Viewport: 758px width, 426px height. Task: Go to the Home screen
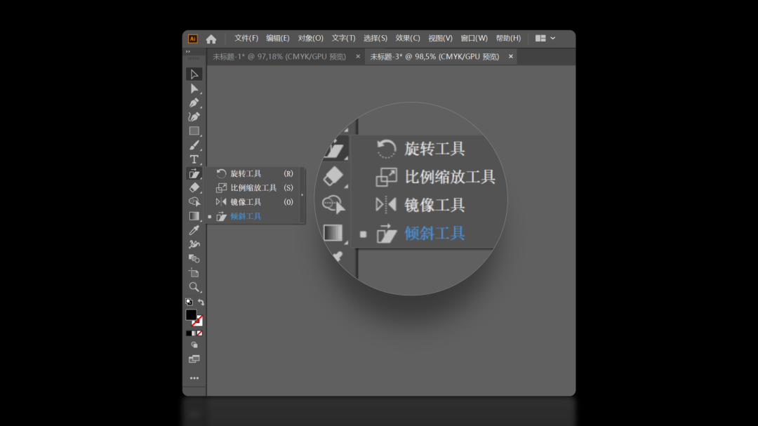point(211,39)
